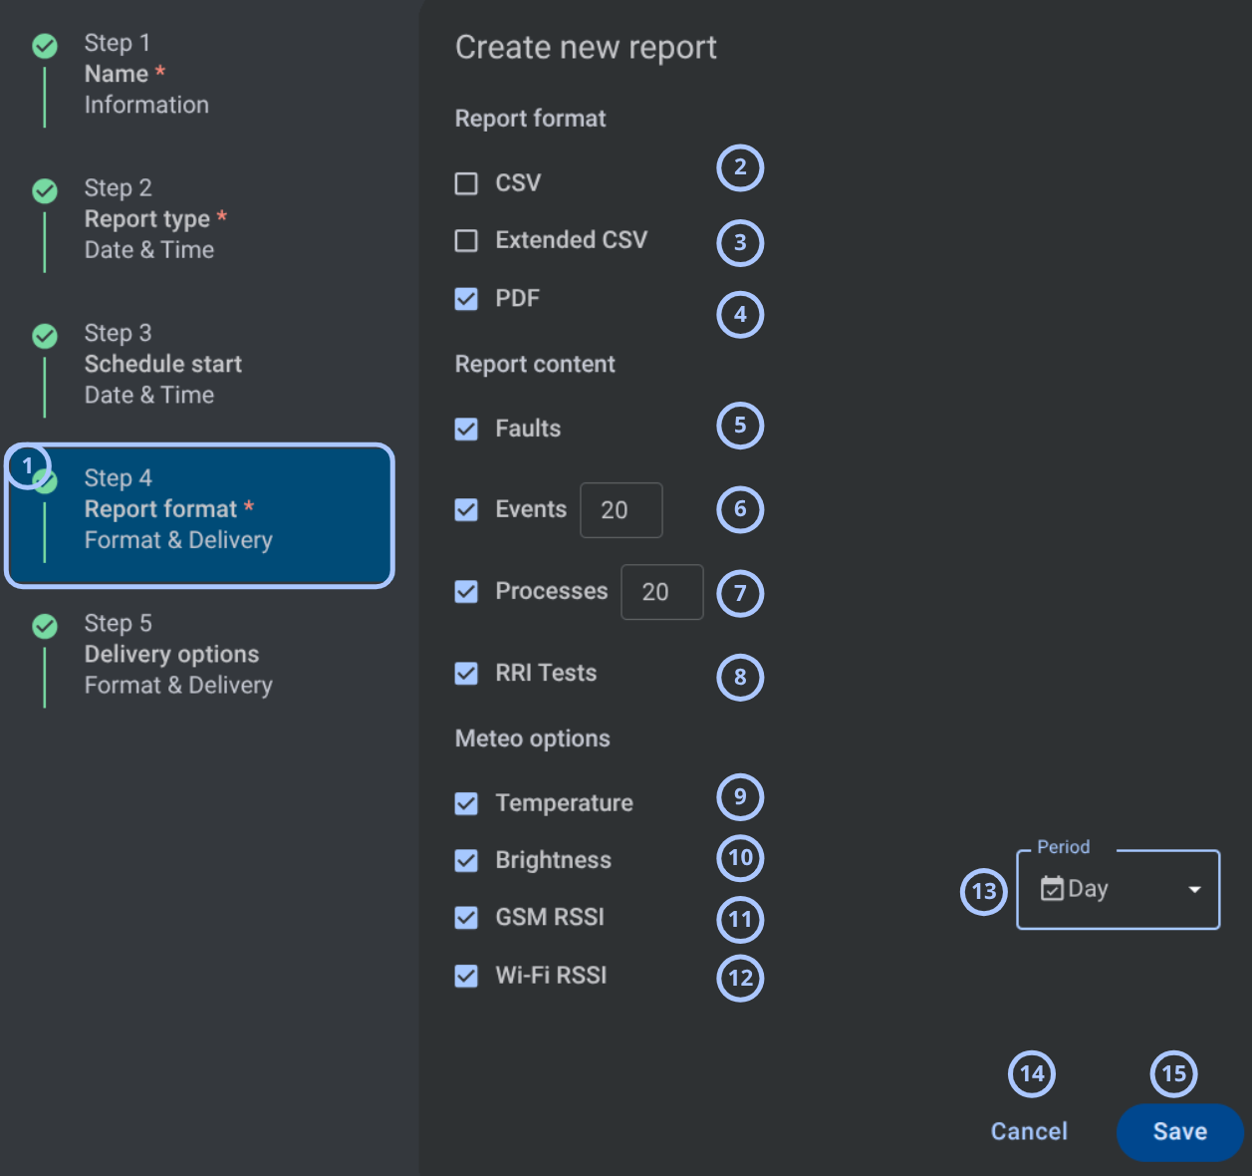Click the Create new report heading

pyautogui.click(x=586, y=48)
